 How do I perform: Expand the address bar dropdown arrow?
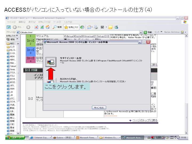point(141,32)
